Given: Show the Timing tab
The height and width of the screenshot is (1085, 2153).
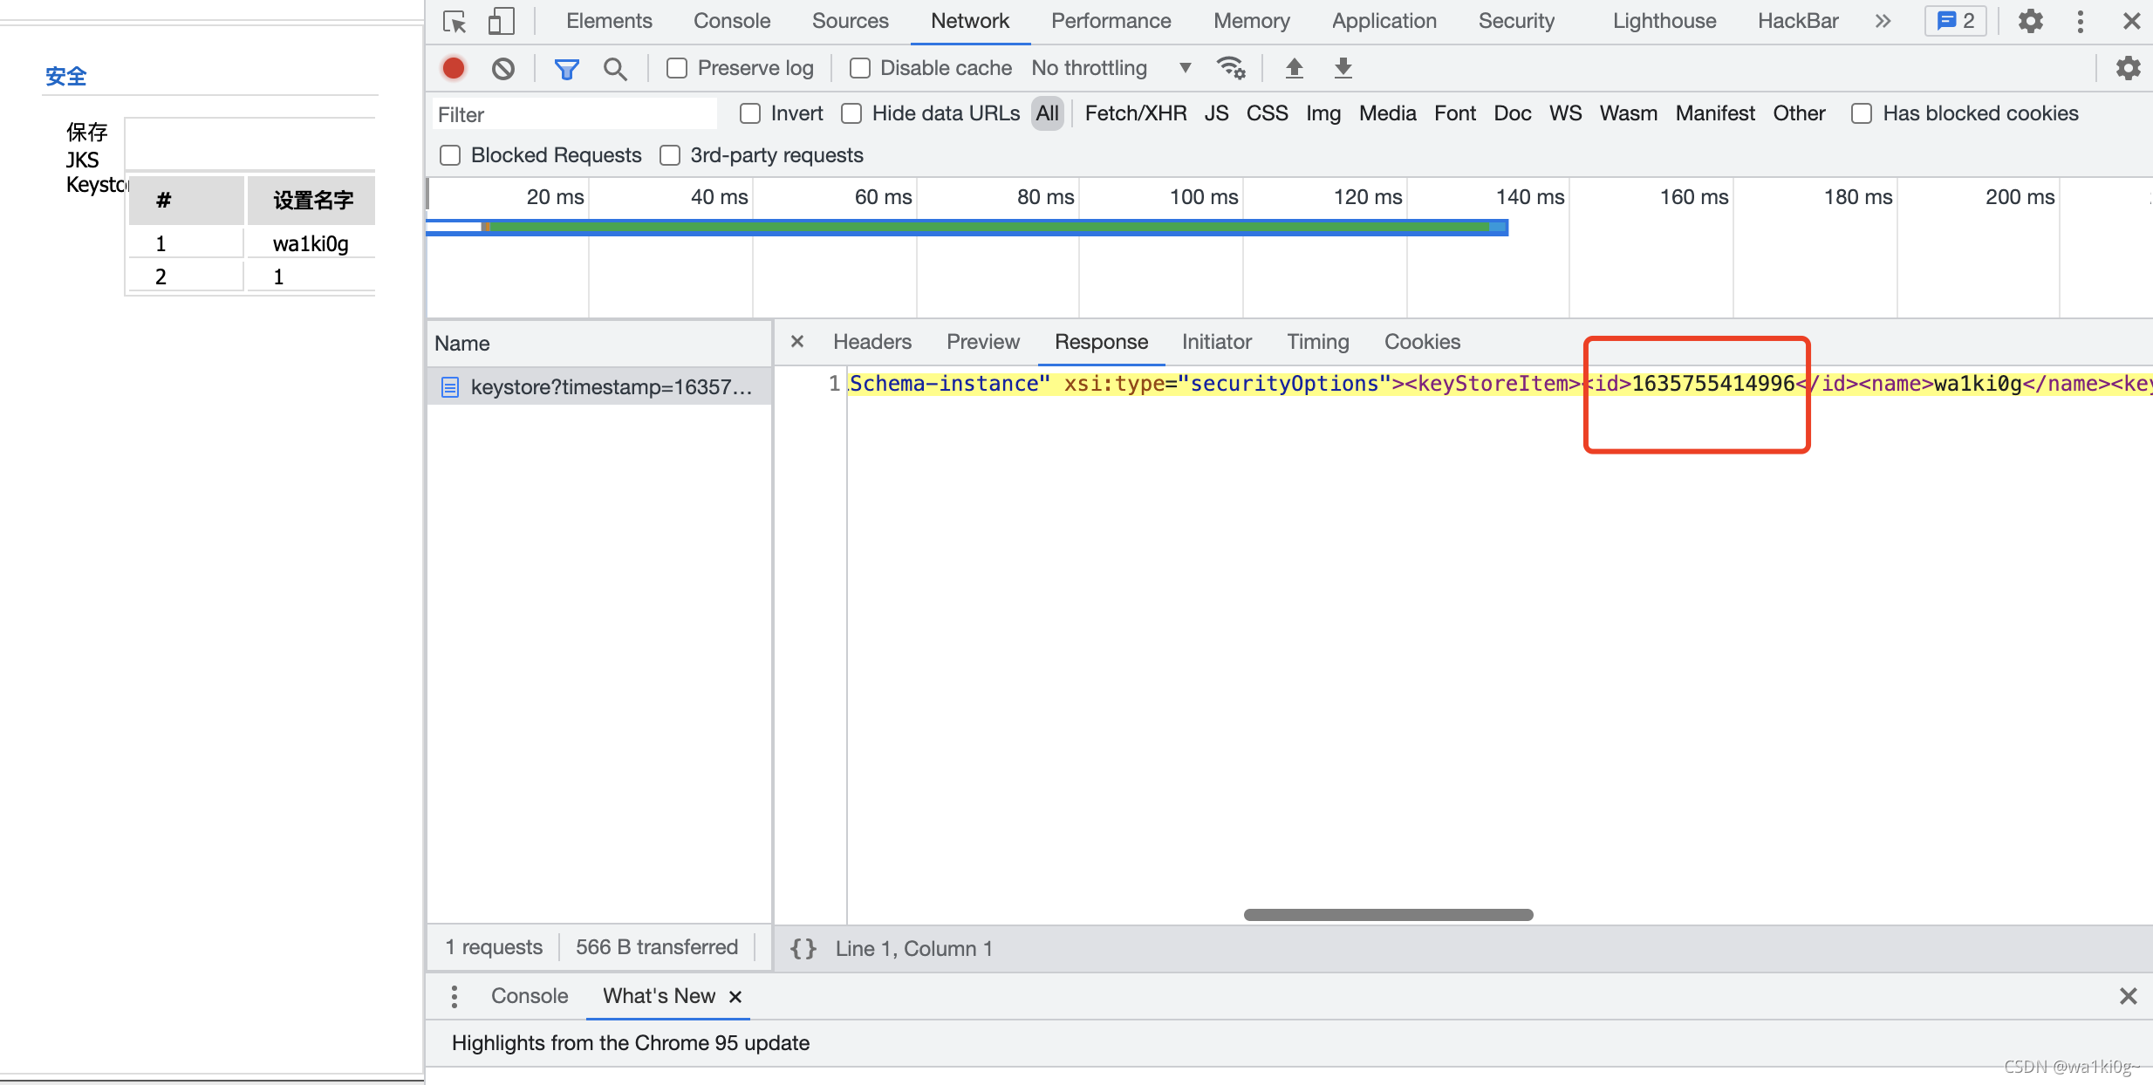Looking at the screenshot, I should click(1318, 342).
